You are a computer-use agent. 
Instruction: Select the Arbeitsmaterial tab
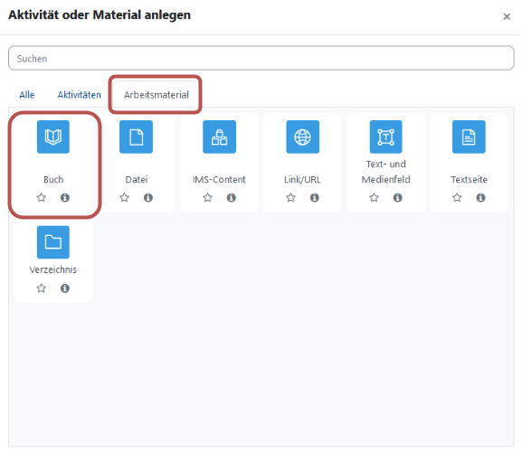pyautogui.click(x=157, y=95)
